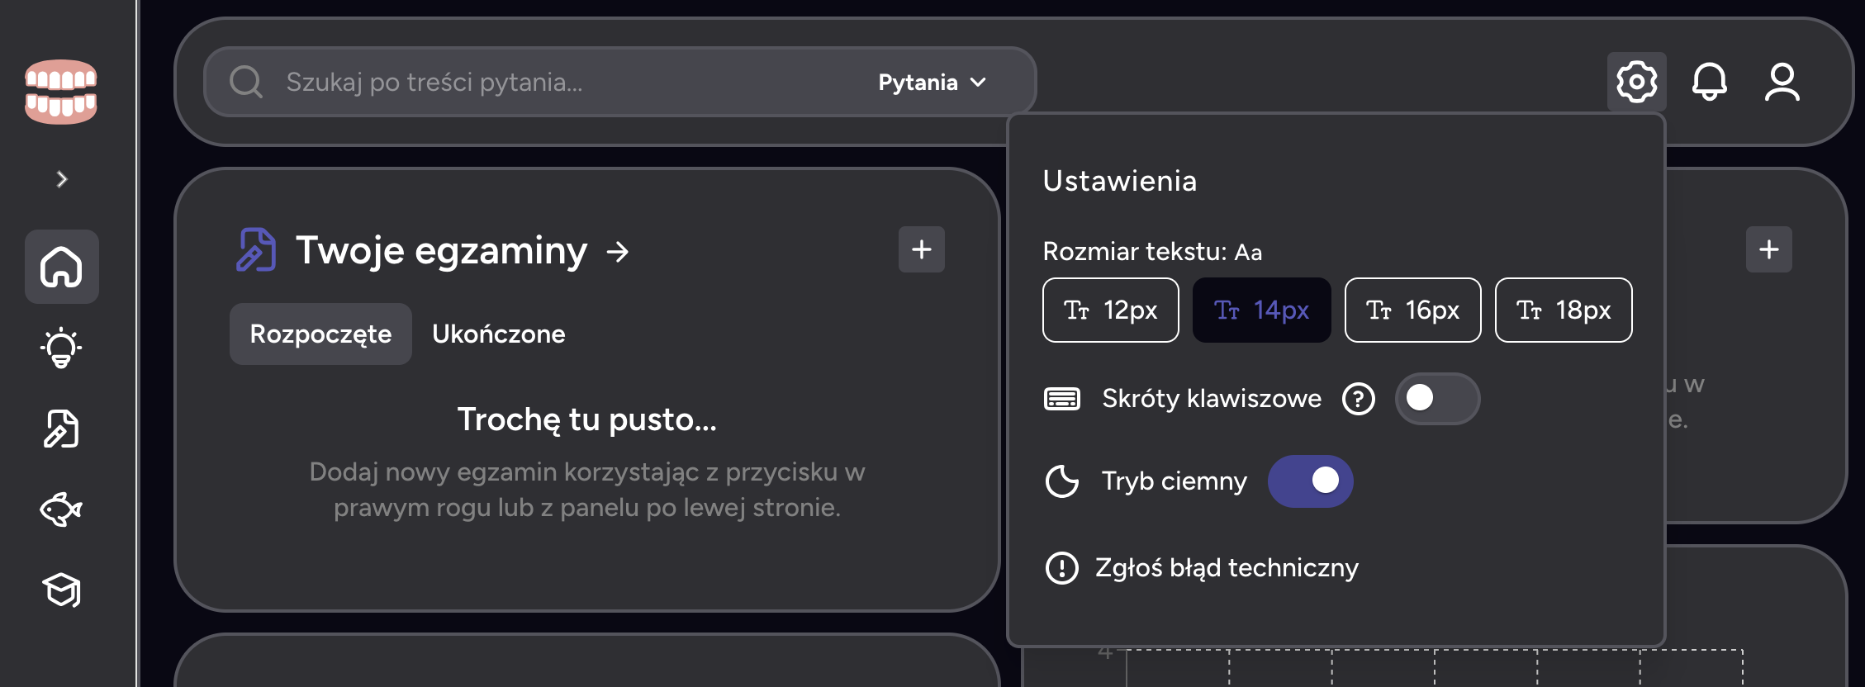This screenshot has height=687, width=1865.
Task: Add new exam with plus button
Action: [921, 249]
